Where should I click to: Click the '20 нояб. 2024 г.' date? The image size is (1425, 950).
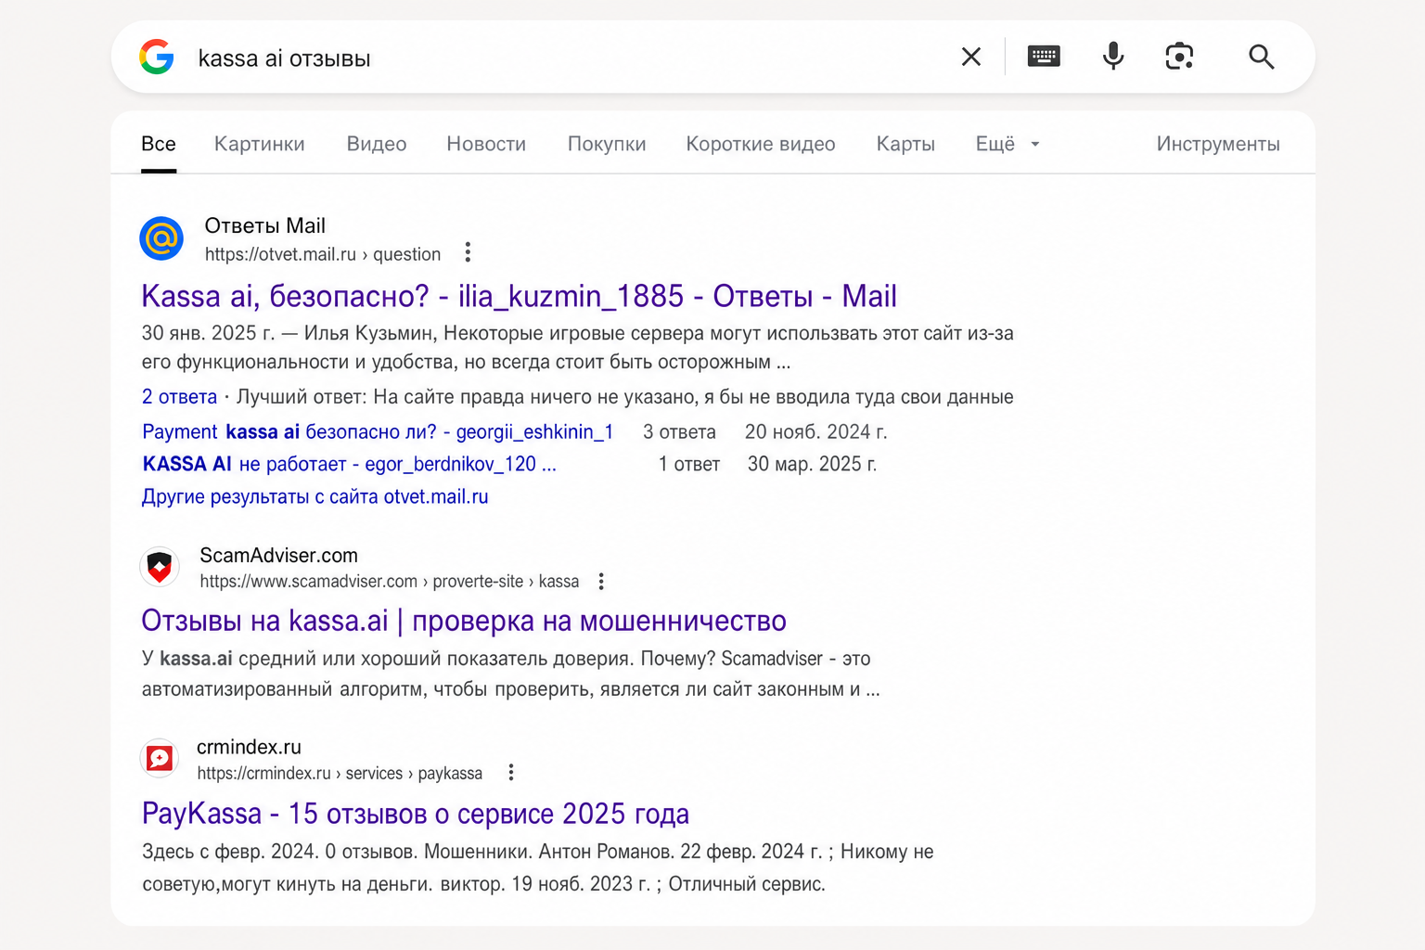coord(815,431)
